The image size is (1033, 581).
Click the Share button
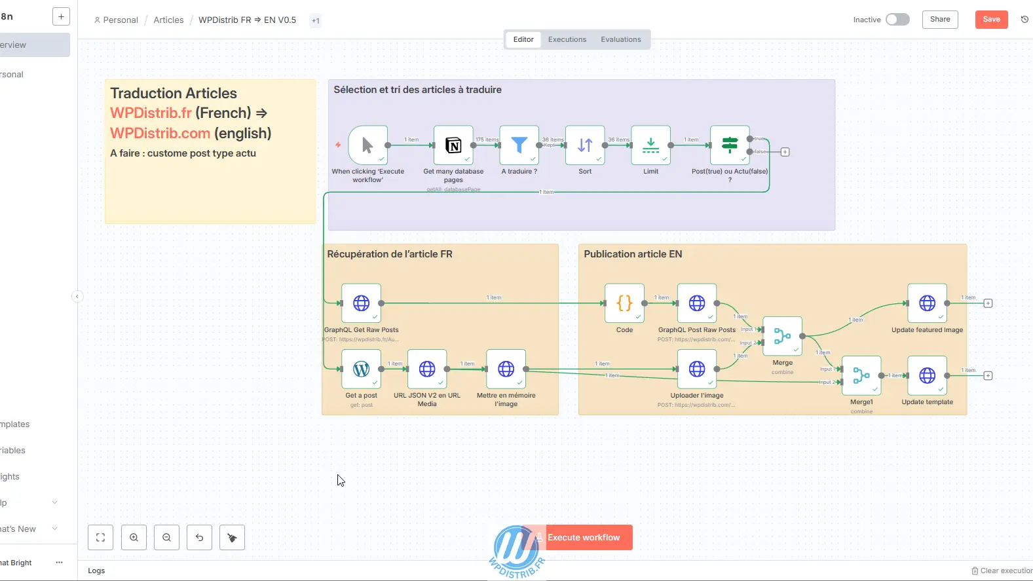(x=940, y=20)
